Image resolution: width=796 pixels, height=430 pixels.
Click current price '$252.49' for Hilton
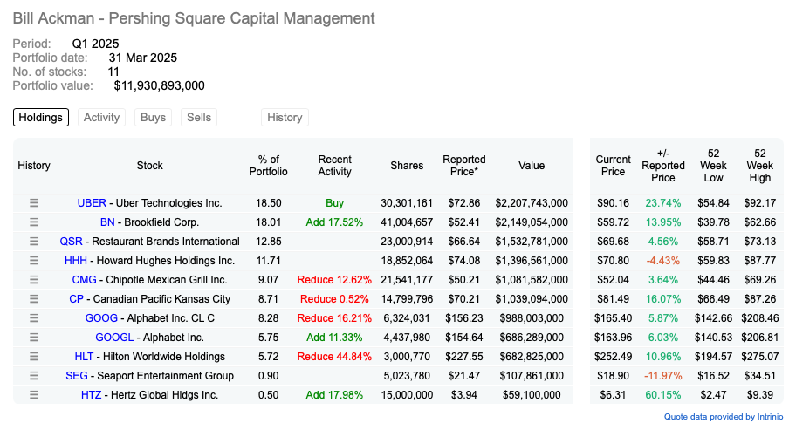click(614, 357)
